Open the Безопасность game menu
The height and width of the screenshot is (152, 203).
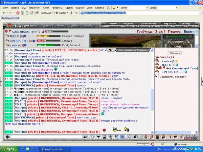click(x=149, y=24)
